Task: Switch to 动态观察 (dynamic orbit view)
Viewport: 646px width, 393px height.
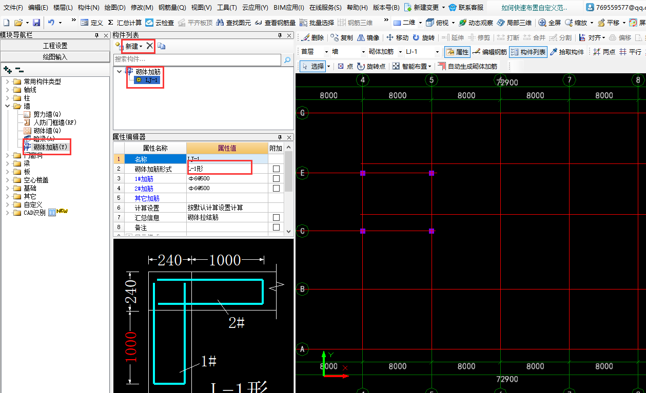Action: [476, 23]
